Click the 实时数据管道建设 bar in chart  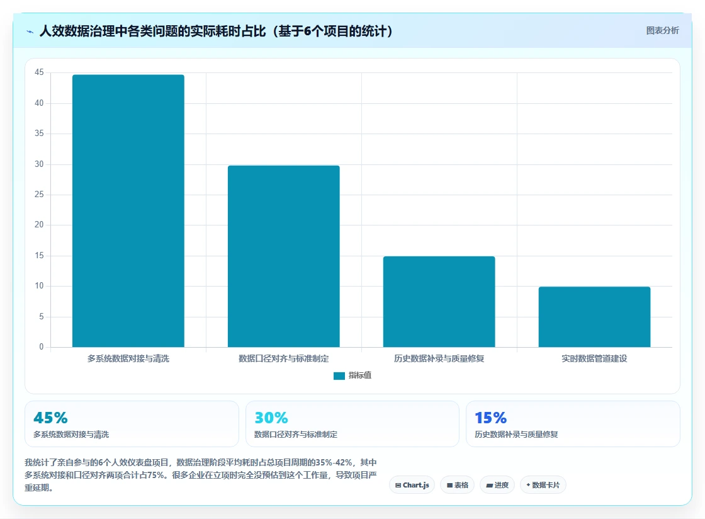(x=594, y=317)
